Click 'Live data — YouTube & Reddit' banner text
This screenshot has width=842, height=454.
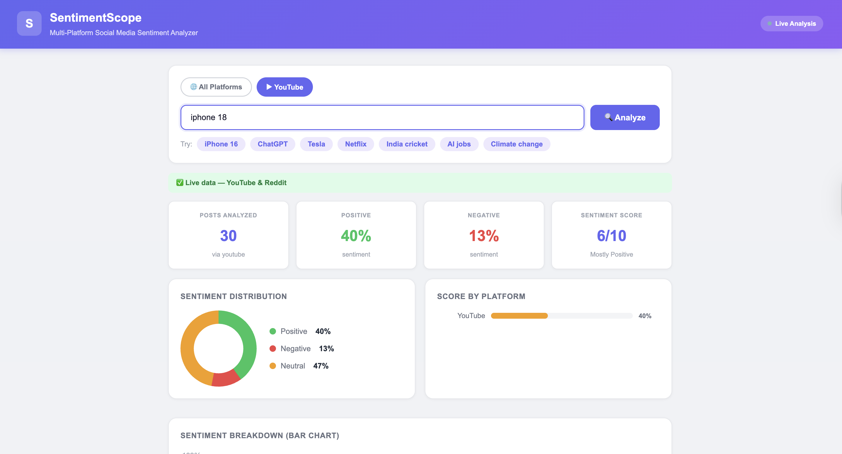(236, 183)
